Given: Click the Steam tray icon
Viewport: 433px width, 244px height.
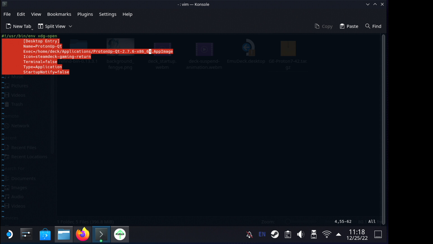Looking at the screenshot, I should point(275,234).
